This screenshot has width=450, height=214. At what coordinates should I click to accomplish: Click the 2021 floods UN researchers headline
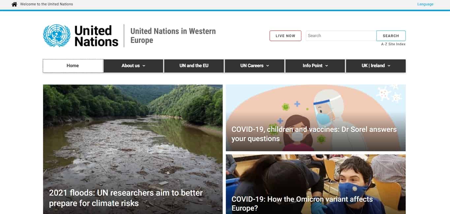(x=126, y=198)
